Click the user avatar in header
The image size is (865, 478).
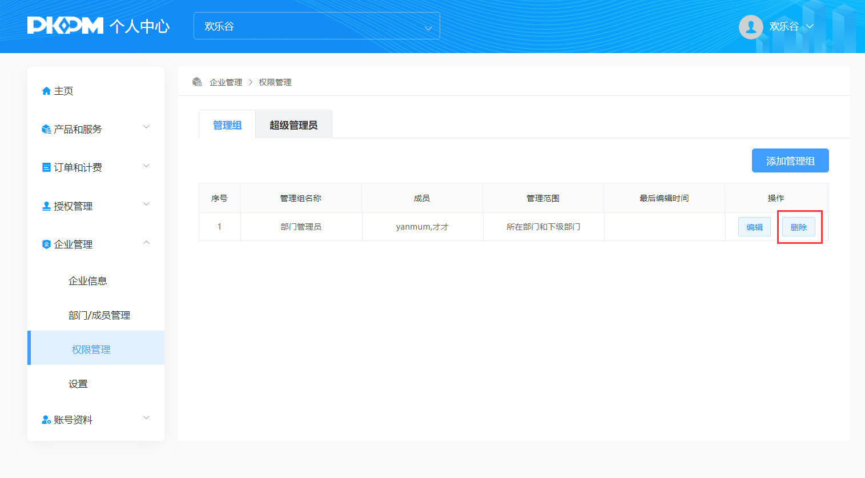(x=750, y=27)
